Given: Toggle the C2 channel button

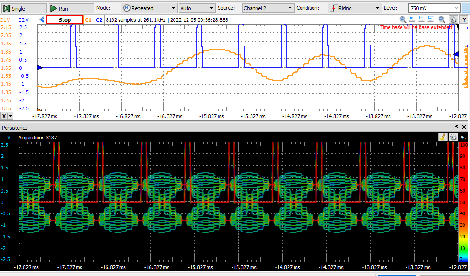Looking at the screenshot, I should click(x=99, y=20).
